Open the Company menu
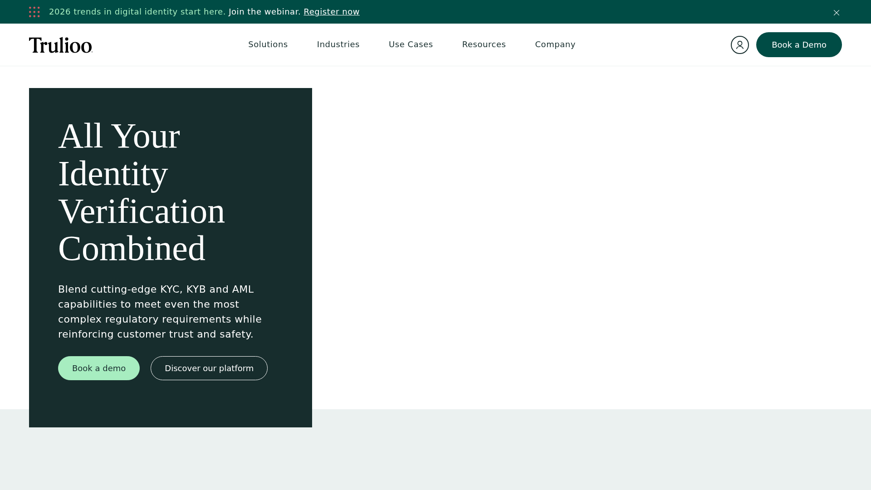 click(x=555, y=44)
